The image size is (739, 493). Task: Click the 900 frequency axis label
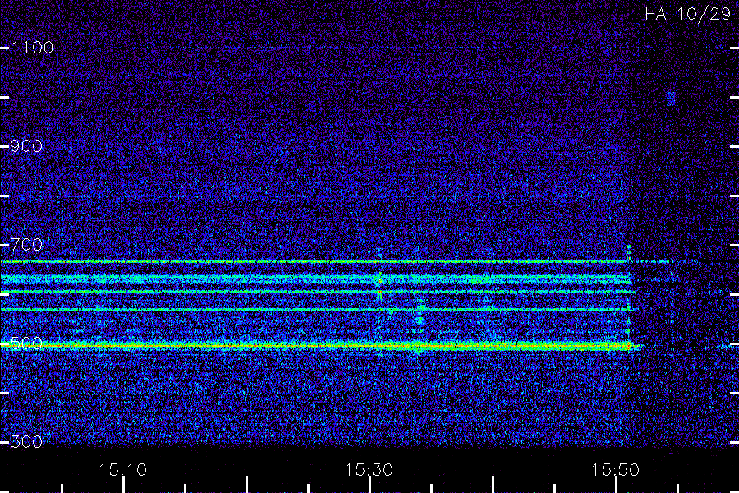click(26, 146)
